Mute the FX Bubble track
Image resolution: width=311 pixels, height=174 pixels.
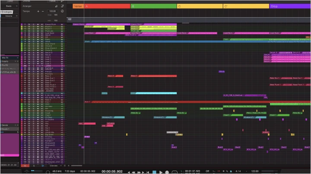point(29,119)
